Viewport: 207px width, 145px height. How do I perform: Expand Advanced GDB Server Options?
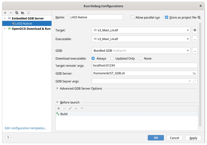57,88
